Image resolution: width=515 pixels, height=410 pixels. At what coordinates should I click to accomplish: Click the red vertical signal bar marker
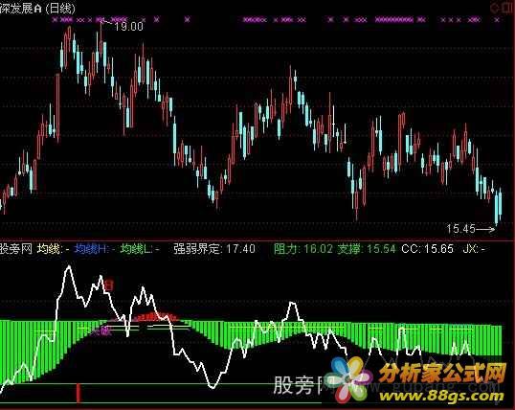tap(78, 393)
